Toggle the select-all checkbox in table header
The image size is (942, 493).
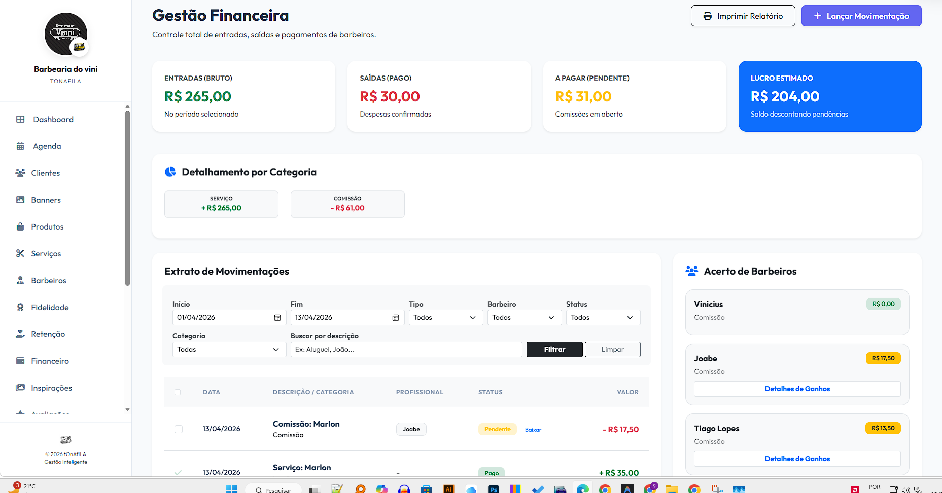click(x=178, y=392)
